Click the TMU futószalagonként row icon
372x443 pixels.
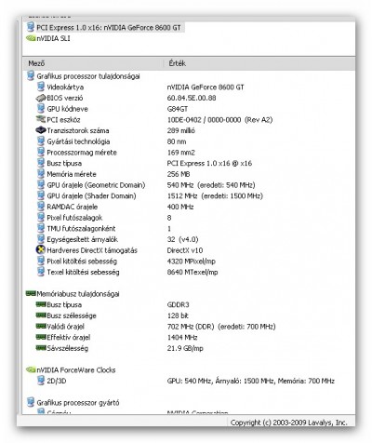click(41, 228)
